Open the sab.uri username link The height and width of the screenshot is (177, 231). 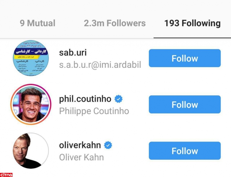pos(73,53)
